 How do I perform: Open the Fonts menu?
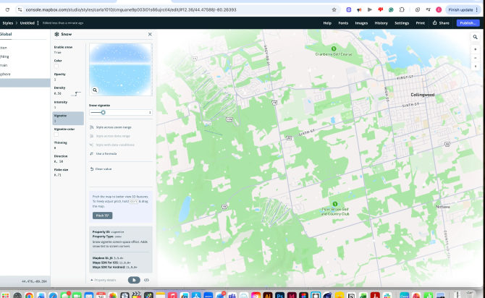[343, 23]
